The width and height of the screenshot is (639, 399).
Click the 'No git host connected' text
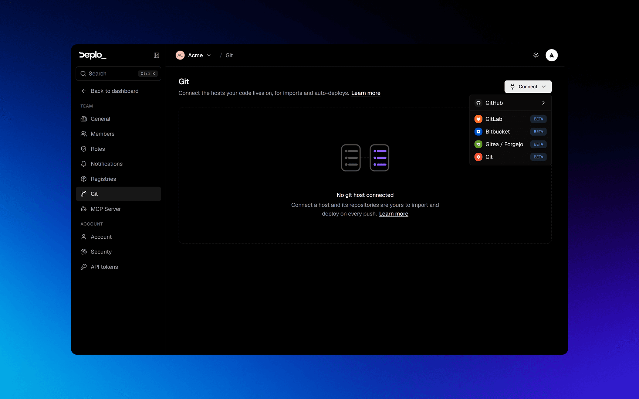(x=365, y=195)
